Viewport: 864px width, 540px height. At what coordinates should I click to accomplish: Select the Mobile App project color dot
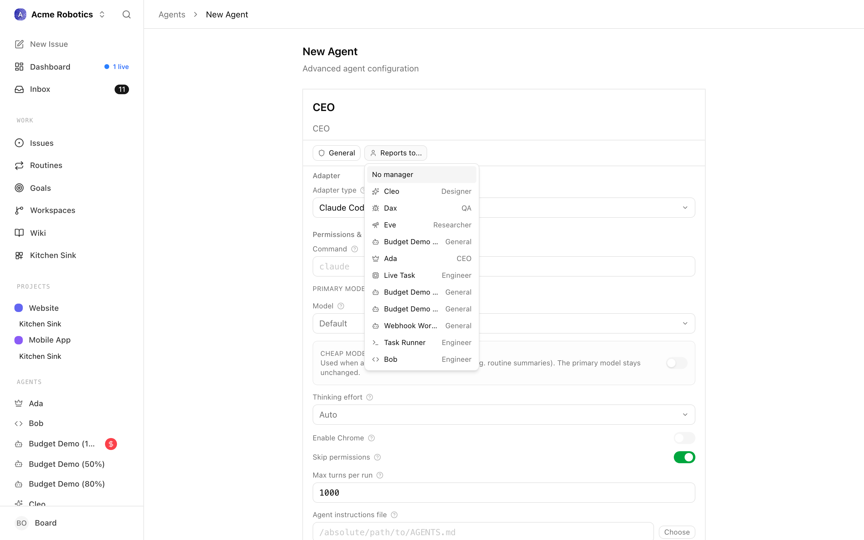pyautogui.click(x=19, y=340)
